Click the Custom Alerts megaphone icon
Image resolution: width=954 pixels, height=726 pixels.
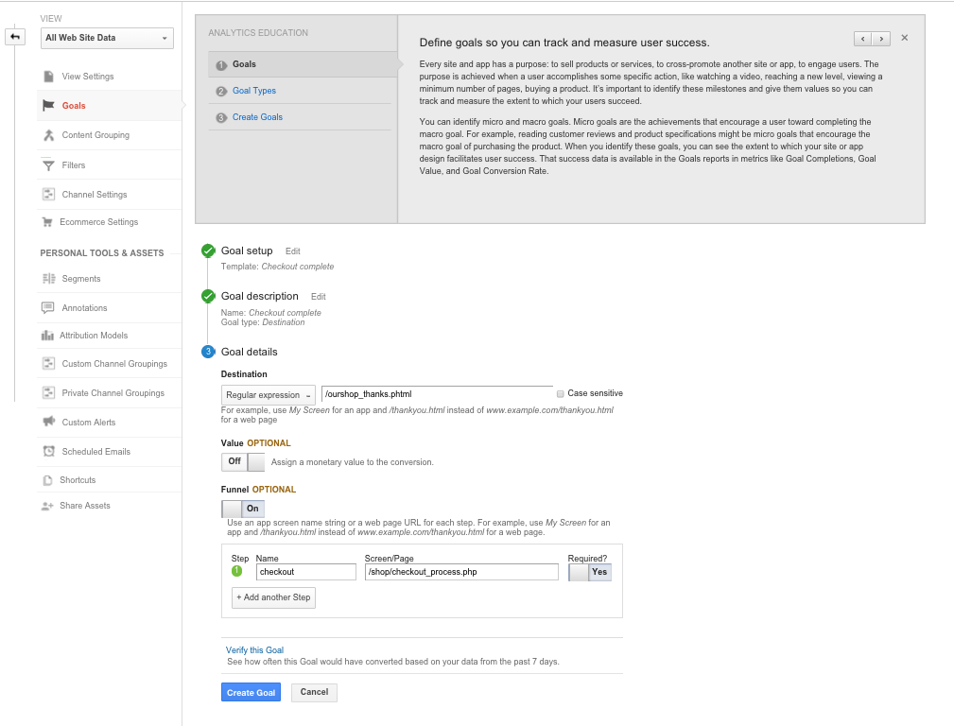[x=48, y=422]
